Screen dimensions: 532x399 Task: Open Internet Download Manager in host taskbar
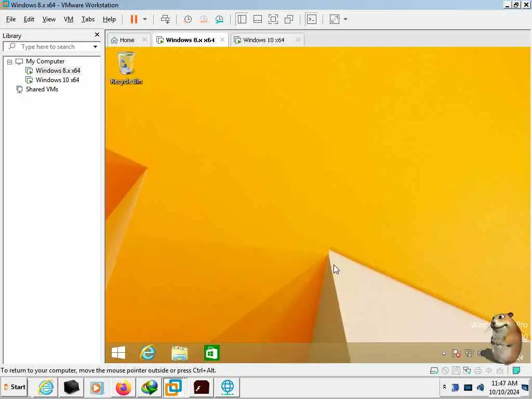coord(149,387)
